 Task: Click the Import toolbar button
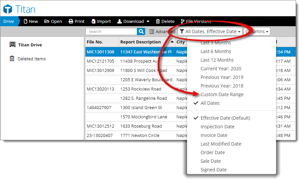pyautogui.click(x=101, y=21)
